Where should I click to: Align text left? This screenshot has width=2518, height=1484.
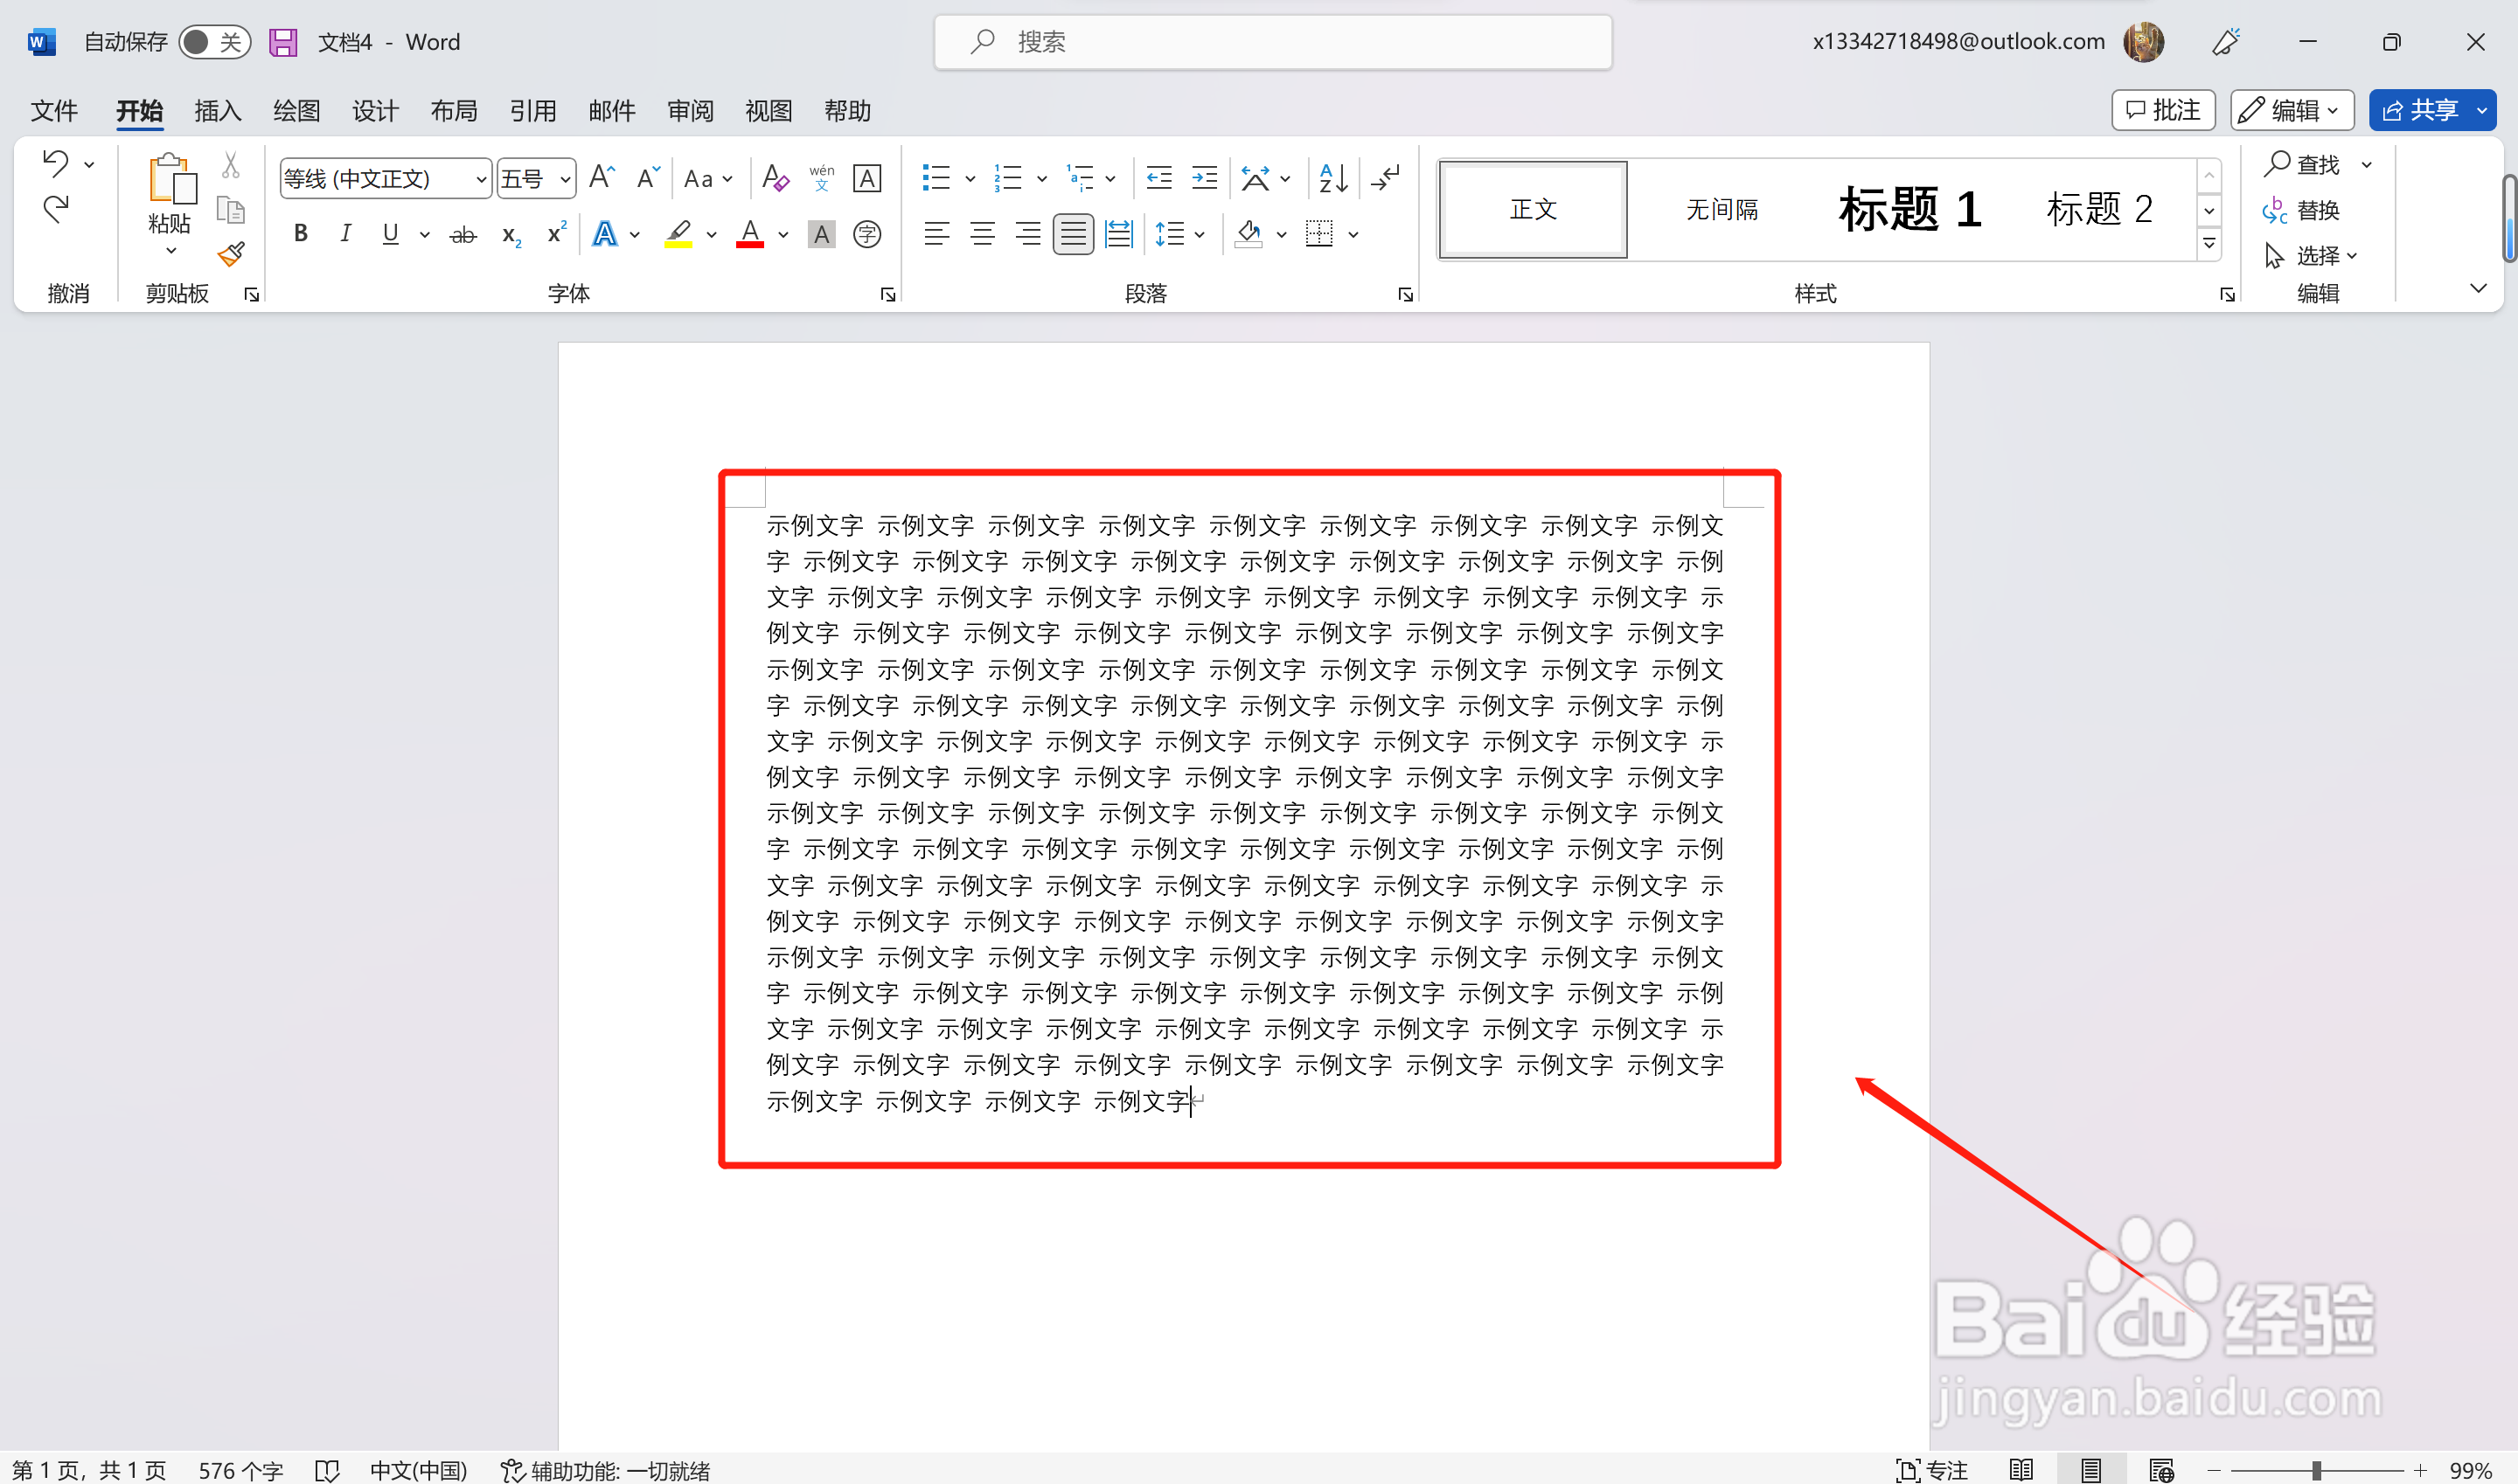(936, 234)
